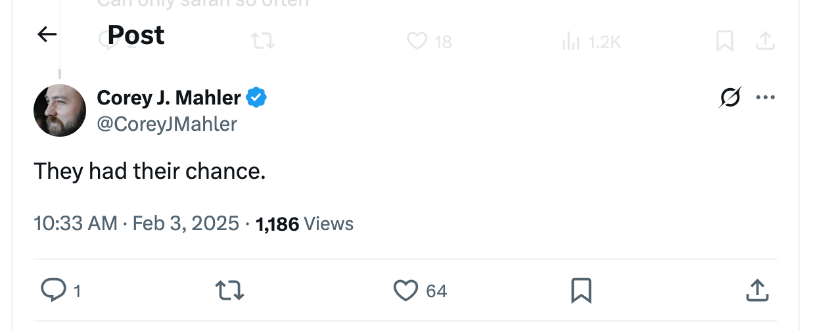Open Grok actions icon on the post
Screen dimensions: 815x330
tap(728, 98)
